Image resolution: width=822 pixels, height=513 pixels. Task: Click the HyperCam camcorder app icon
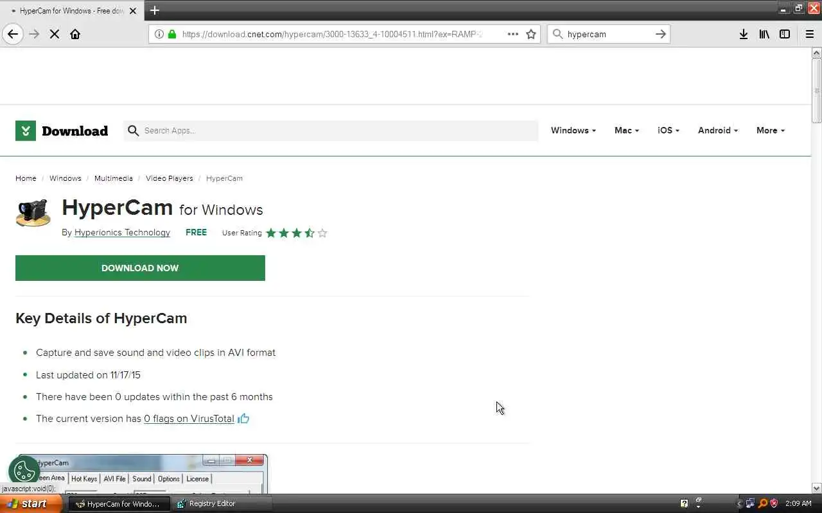pos(33,213)
